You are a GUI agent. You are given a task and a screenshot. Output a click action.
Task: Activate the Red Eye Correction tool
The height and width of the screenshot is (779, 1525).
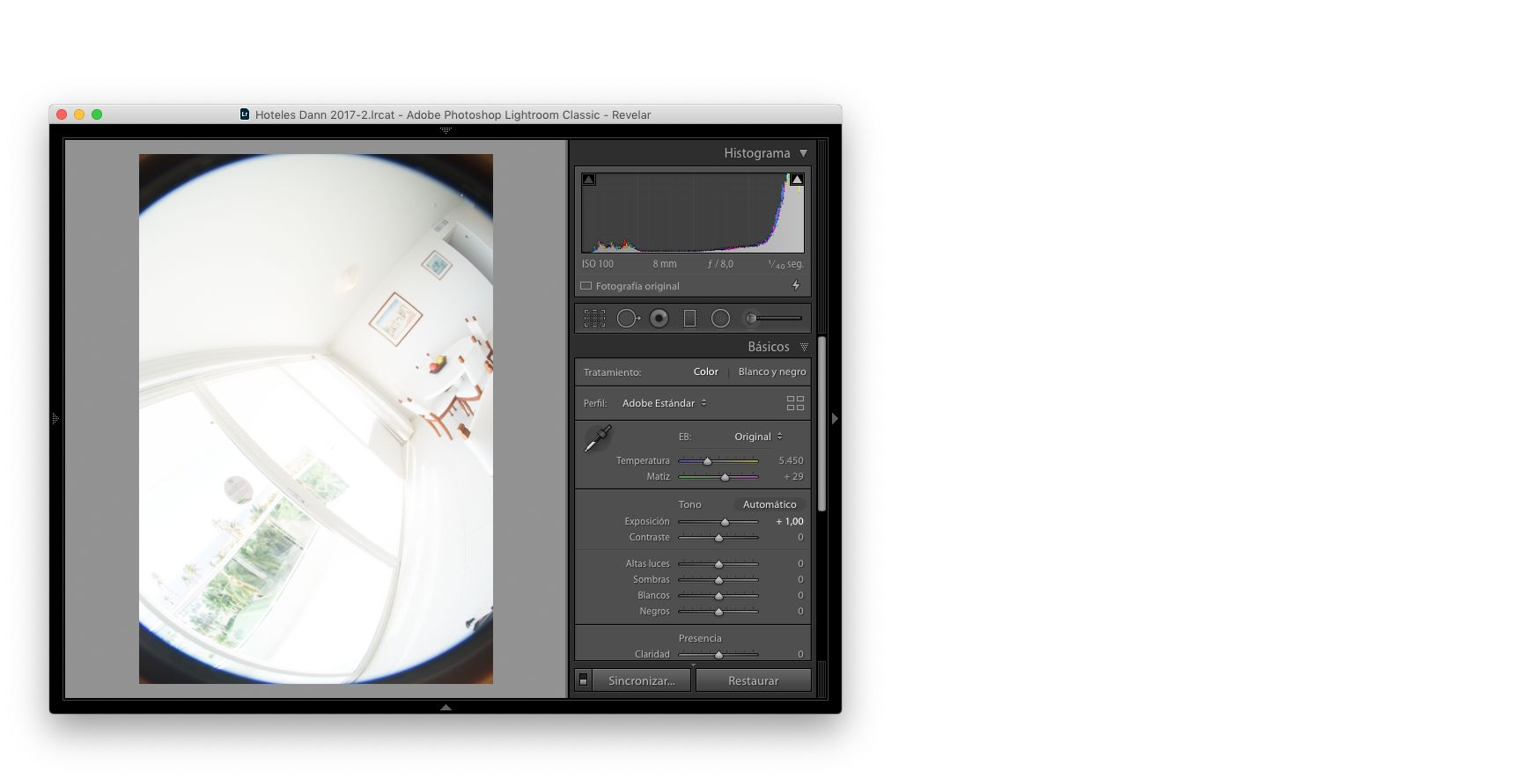pos(659,319)
